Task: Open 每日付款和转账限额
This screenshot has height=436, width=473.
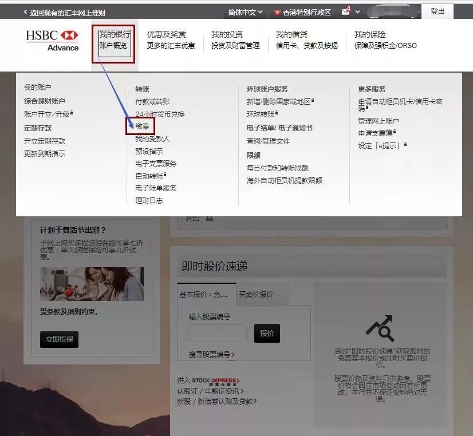Action: (278, 168)
